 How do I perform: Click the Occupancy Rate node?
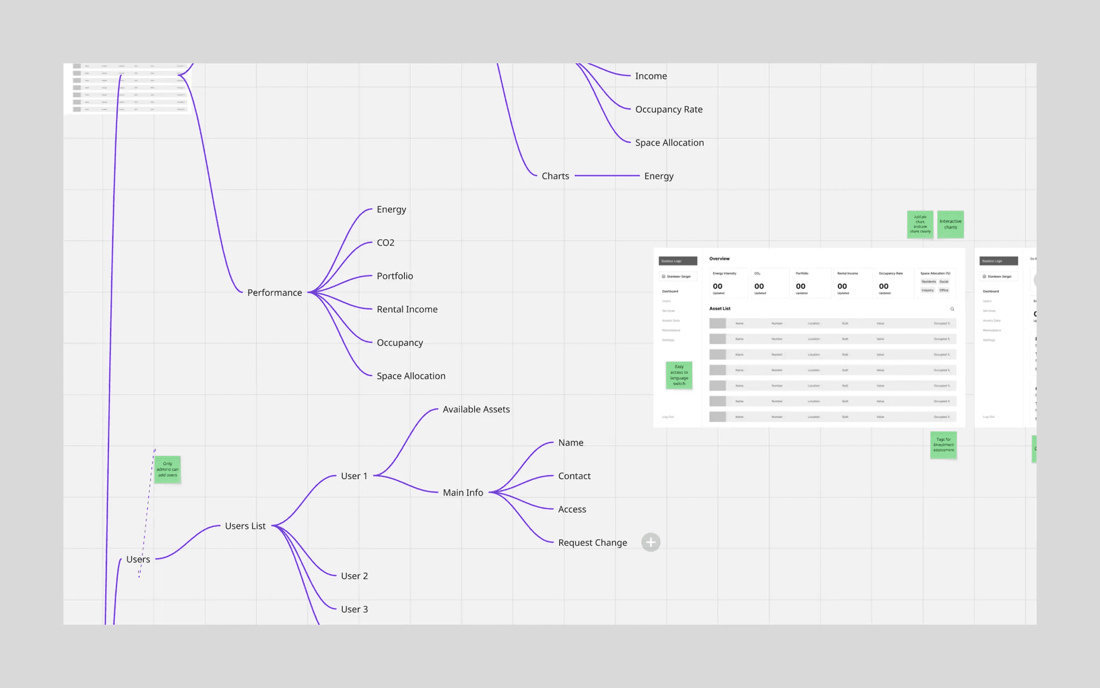point(668,110)
